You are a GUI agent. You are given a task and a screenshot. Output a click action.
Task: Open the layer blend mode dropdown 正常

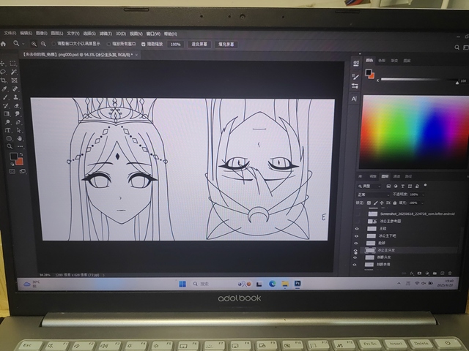coord(372,194)
